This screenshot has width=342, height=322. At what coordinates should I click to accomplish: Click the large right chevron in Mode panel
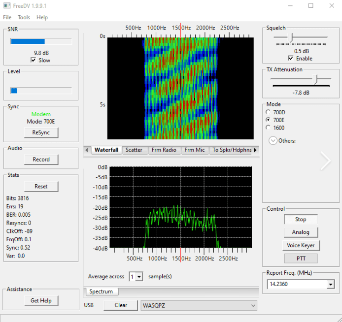325,161
